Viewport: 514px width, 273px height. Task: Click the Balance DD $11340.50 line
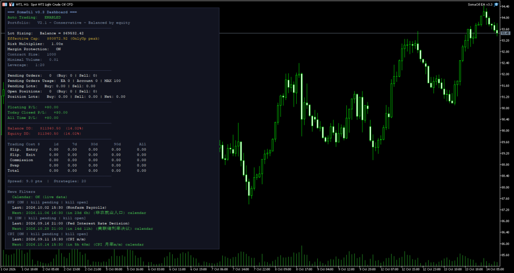click(x=46, y=128)
